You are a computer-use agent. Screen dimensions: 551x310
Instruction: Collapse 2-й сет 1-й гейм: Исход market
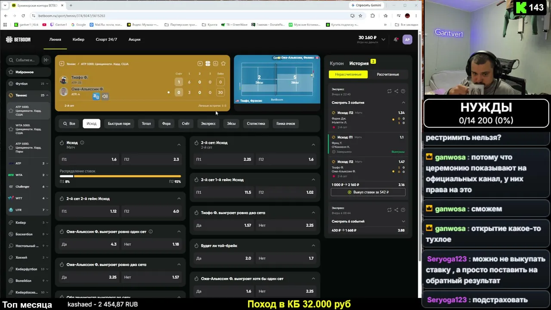313,180
